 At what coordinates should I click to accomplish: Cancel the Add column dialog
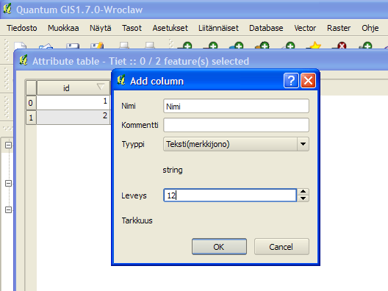coord(281,246)
